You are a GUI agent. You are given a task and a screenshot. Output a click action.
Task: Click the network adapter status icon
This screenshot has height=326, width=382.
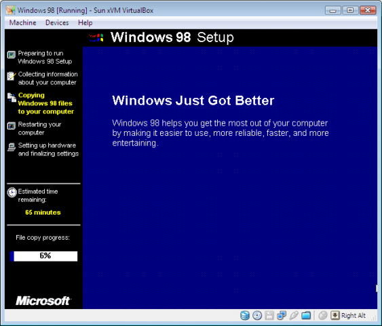pos(282,316)
